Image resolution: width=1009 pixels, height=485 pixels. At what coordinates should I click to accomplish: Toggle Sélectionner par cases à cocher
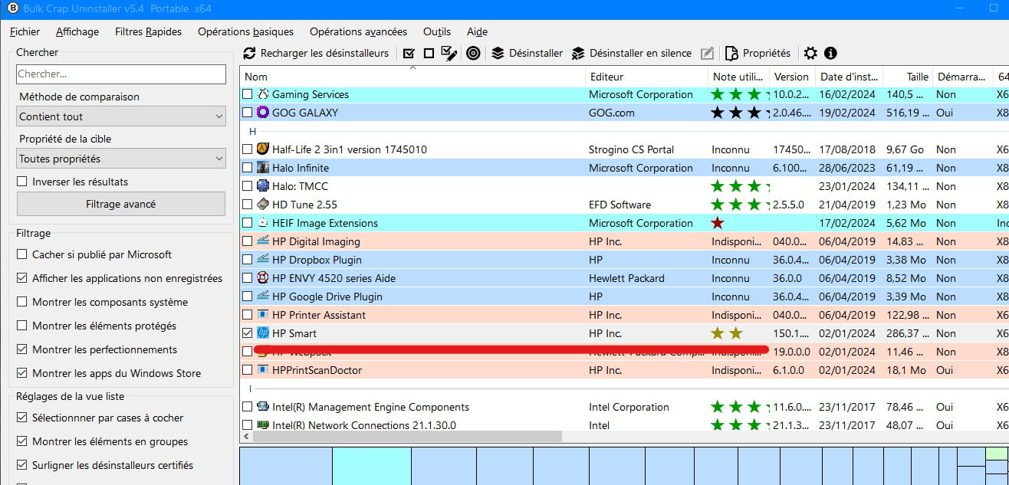[x=21, y=418]
